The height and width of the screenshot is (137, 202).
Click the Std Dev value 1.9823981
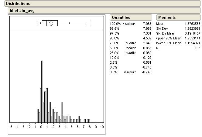(192, 28)
